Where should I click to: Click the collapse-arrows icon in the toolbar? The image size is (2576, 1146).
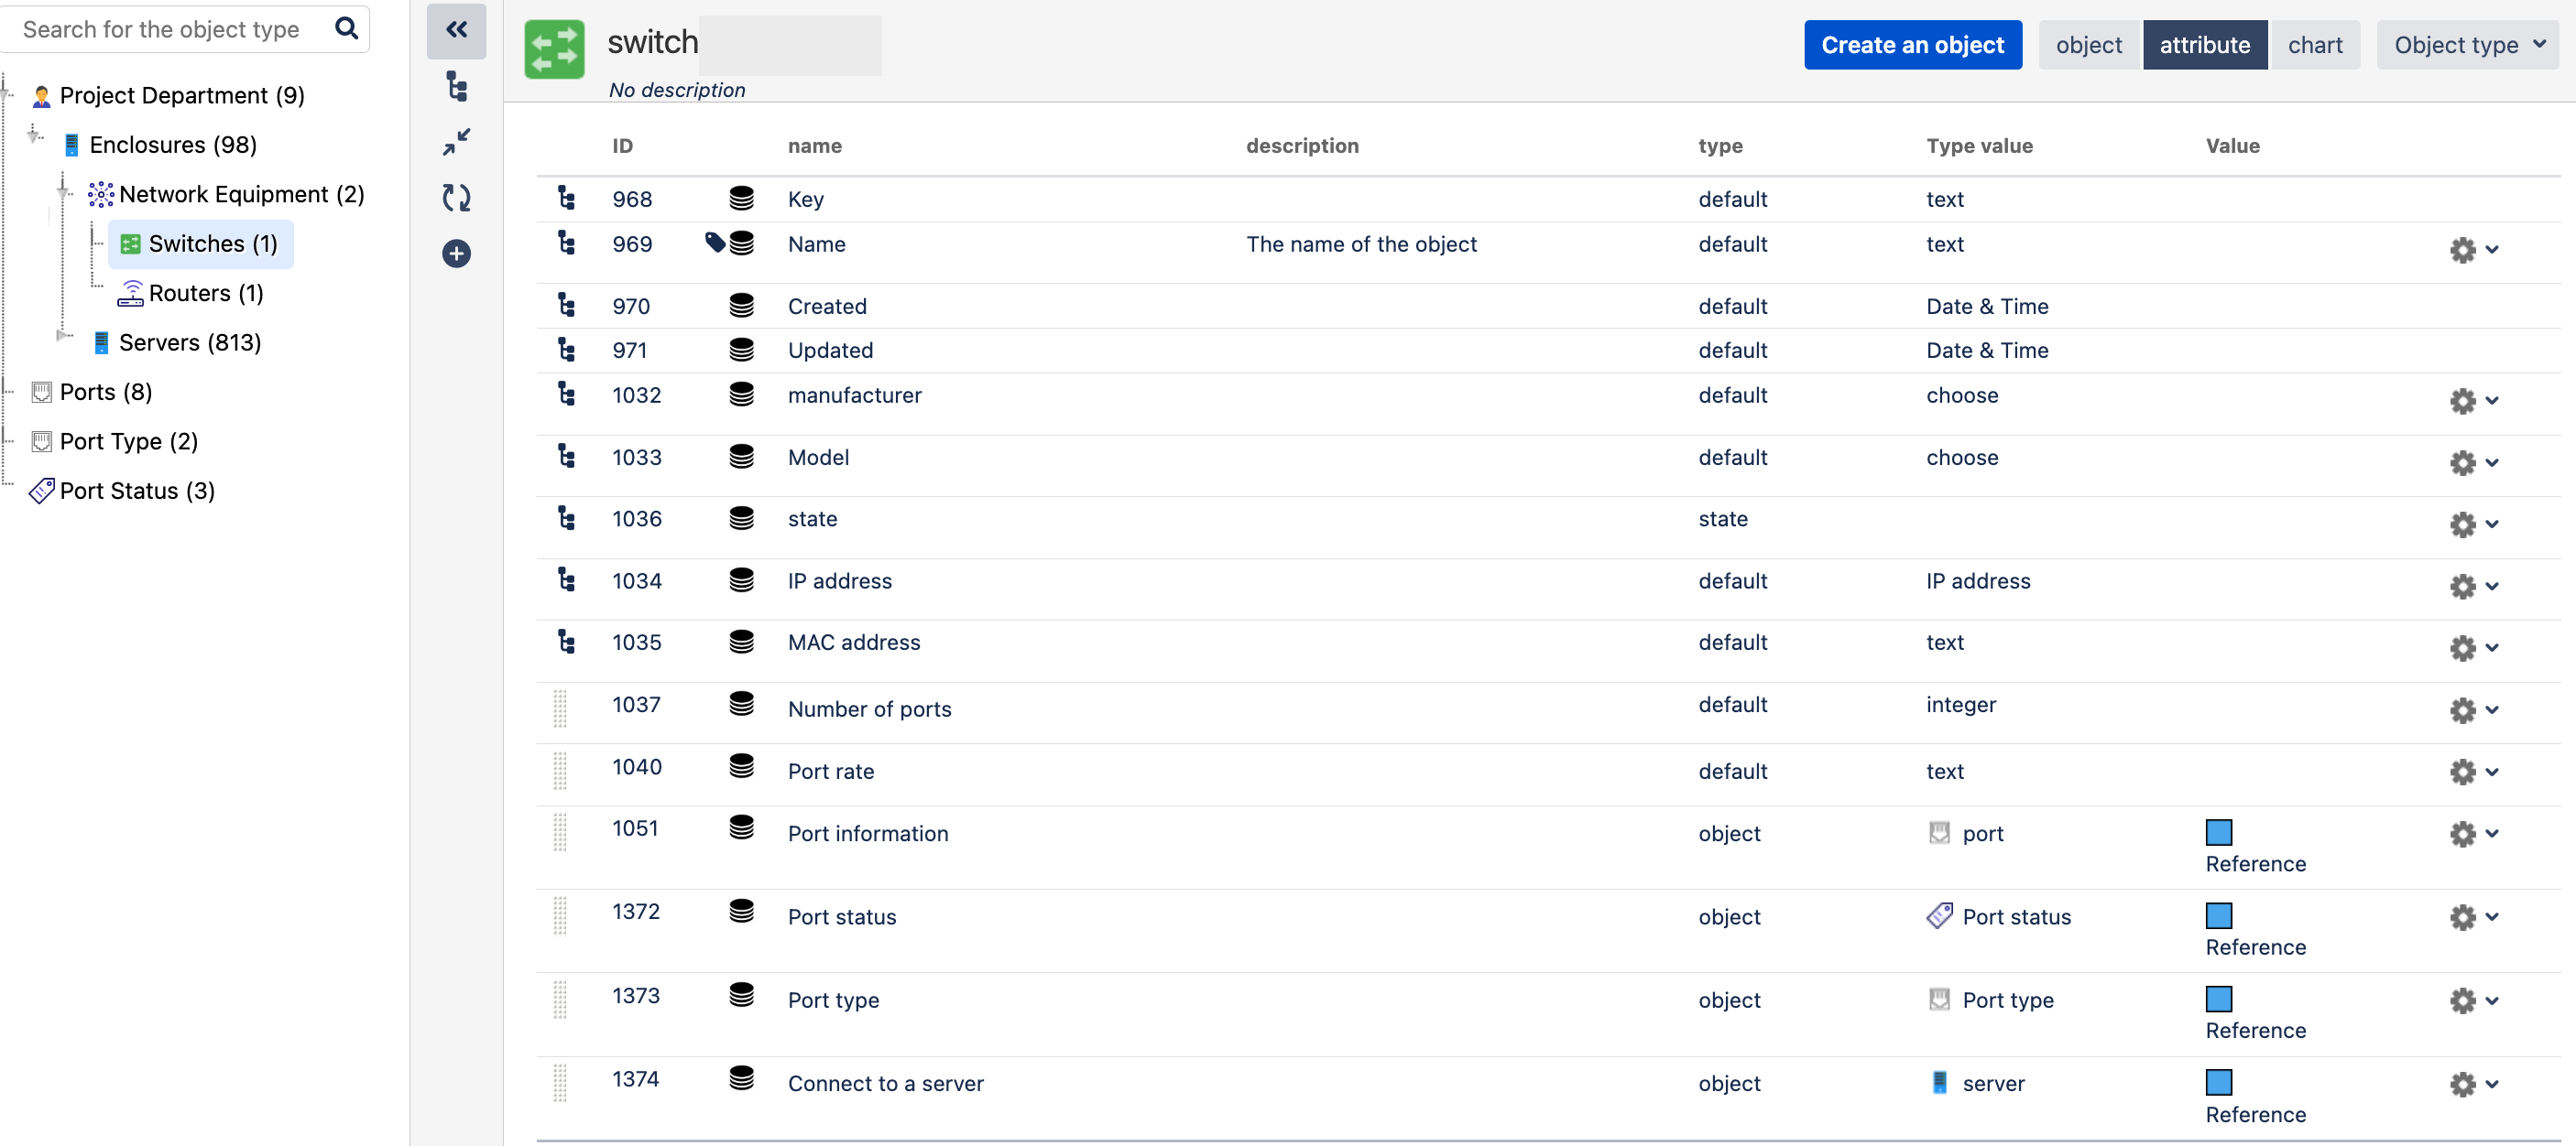457,142
